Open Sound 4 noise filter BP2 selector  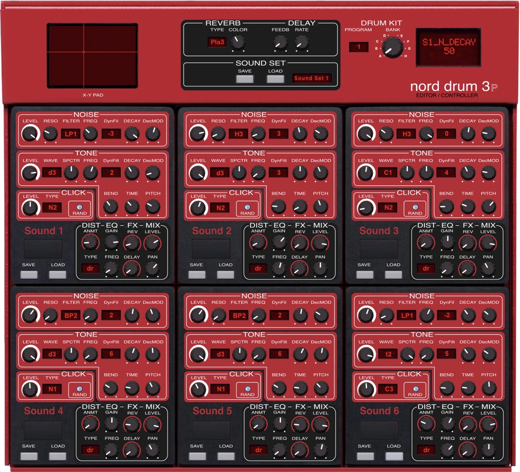tap(71, 316)
